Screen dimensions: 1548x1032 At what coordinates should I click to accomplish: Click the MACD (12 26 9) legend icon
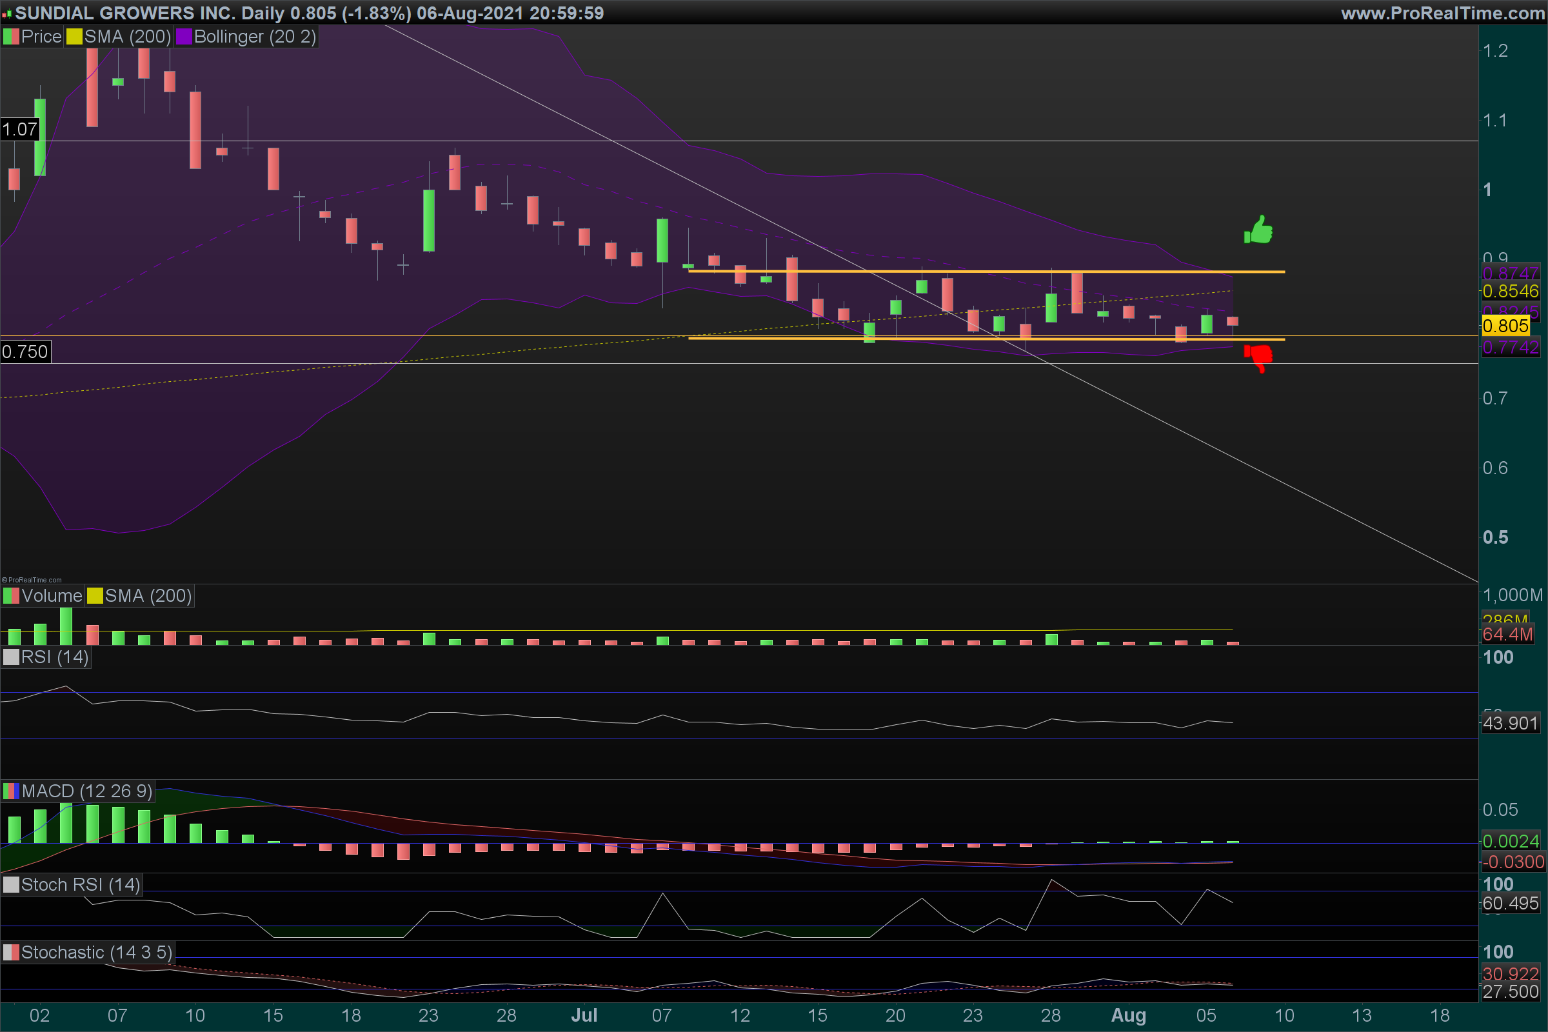[11, 791]
